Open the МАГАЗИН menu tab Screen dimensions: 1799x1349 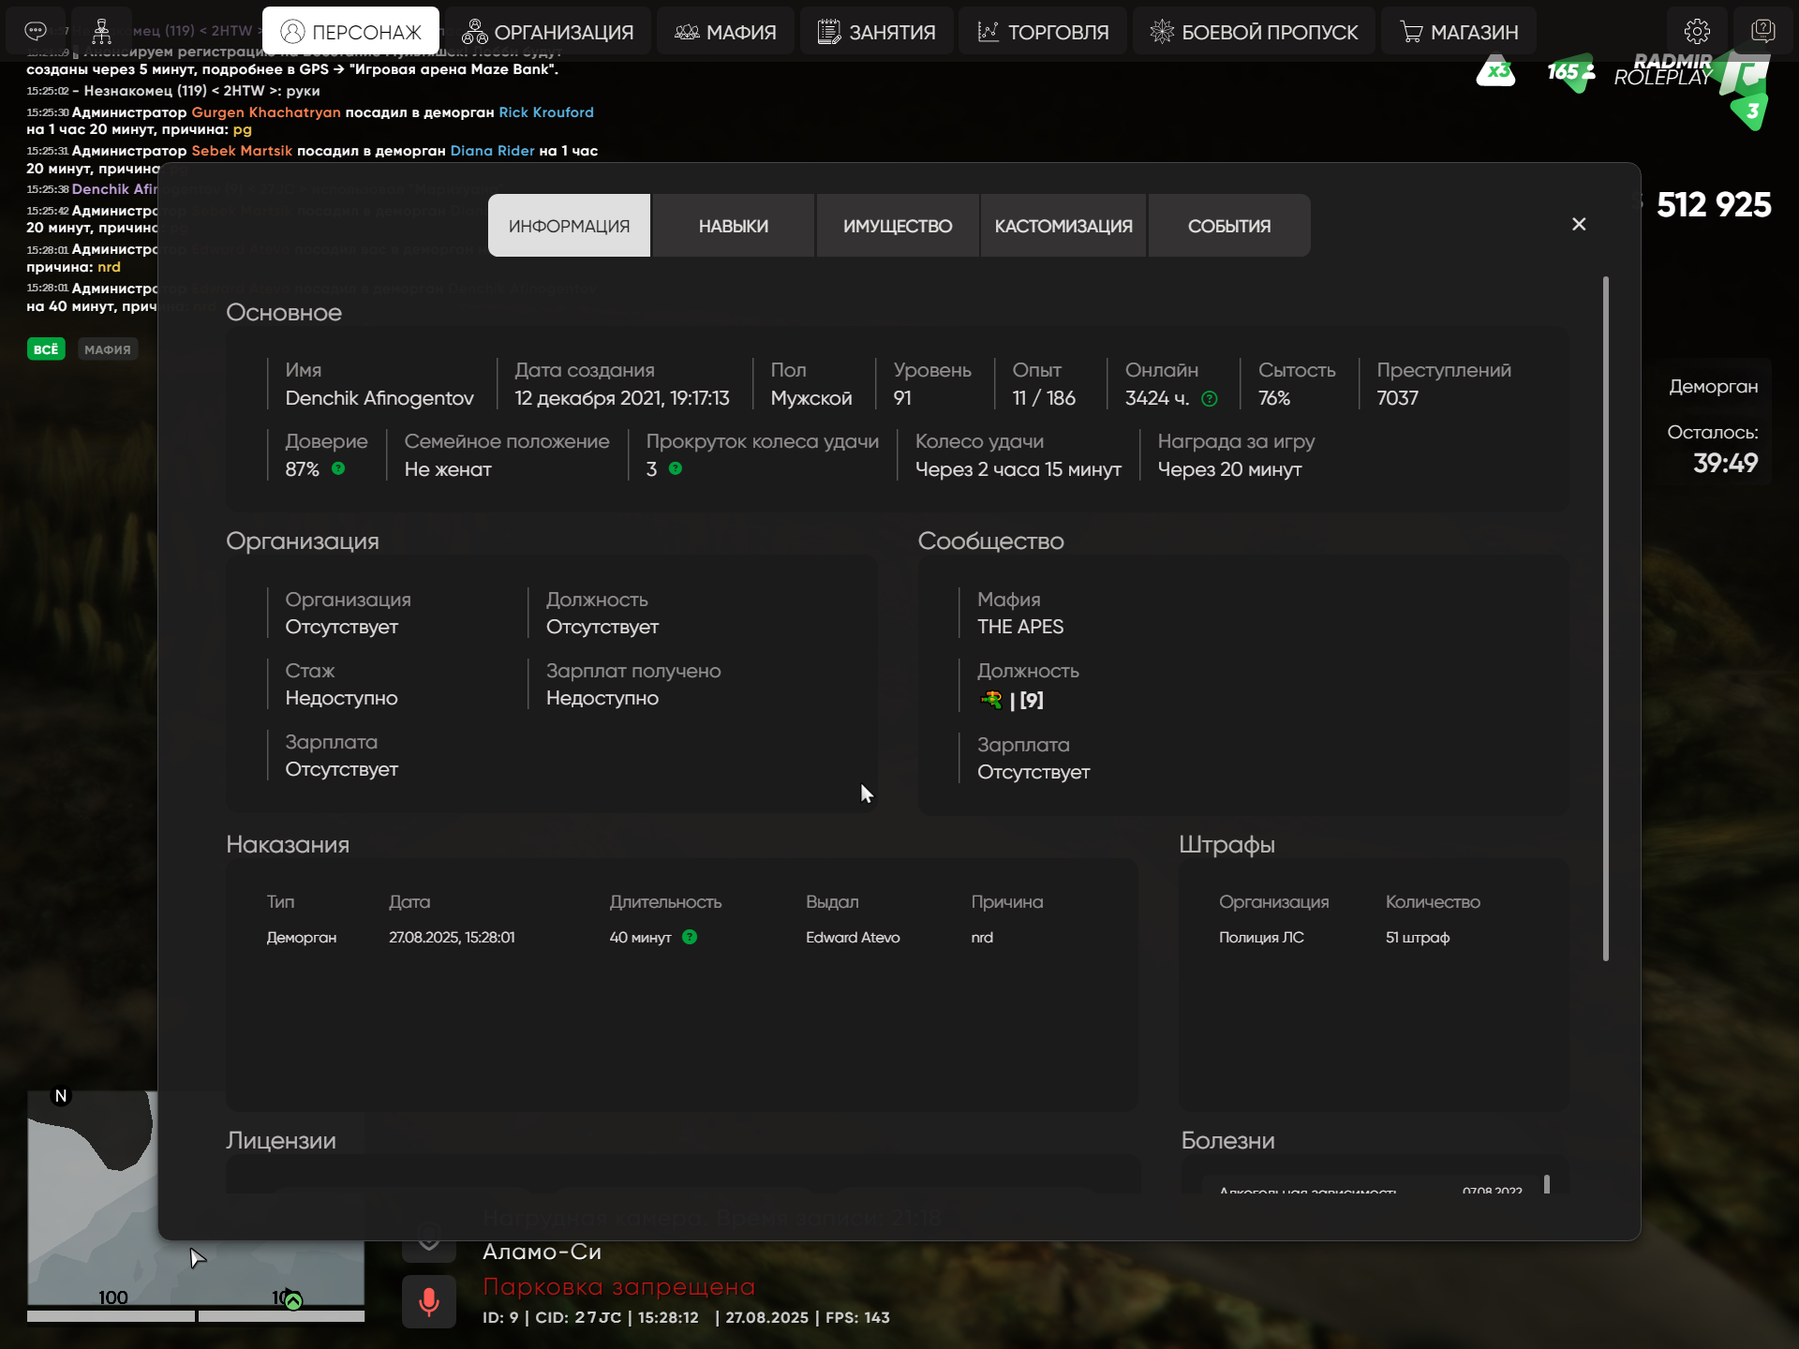tap(1459, 32)
